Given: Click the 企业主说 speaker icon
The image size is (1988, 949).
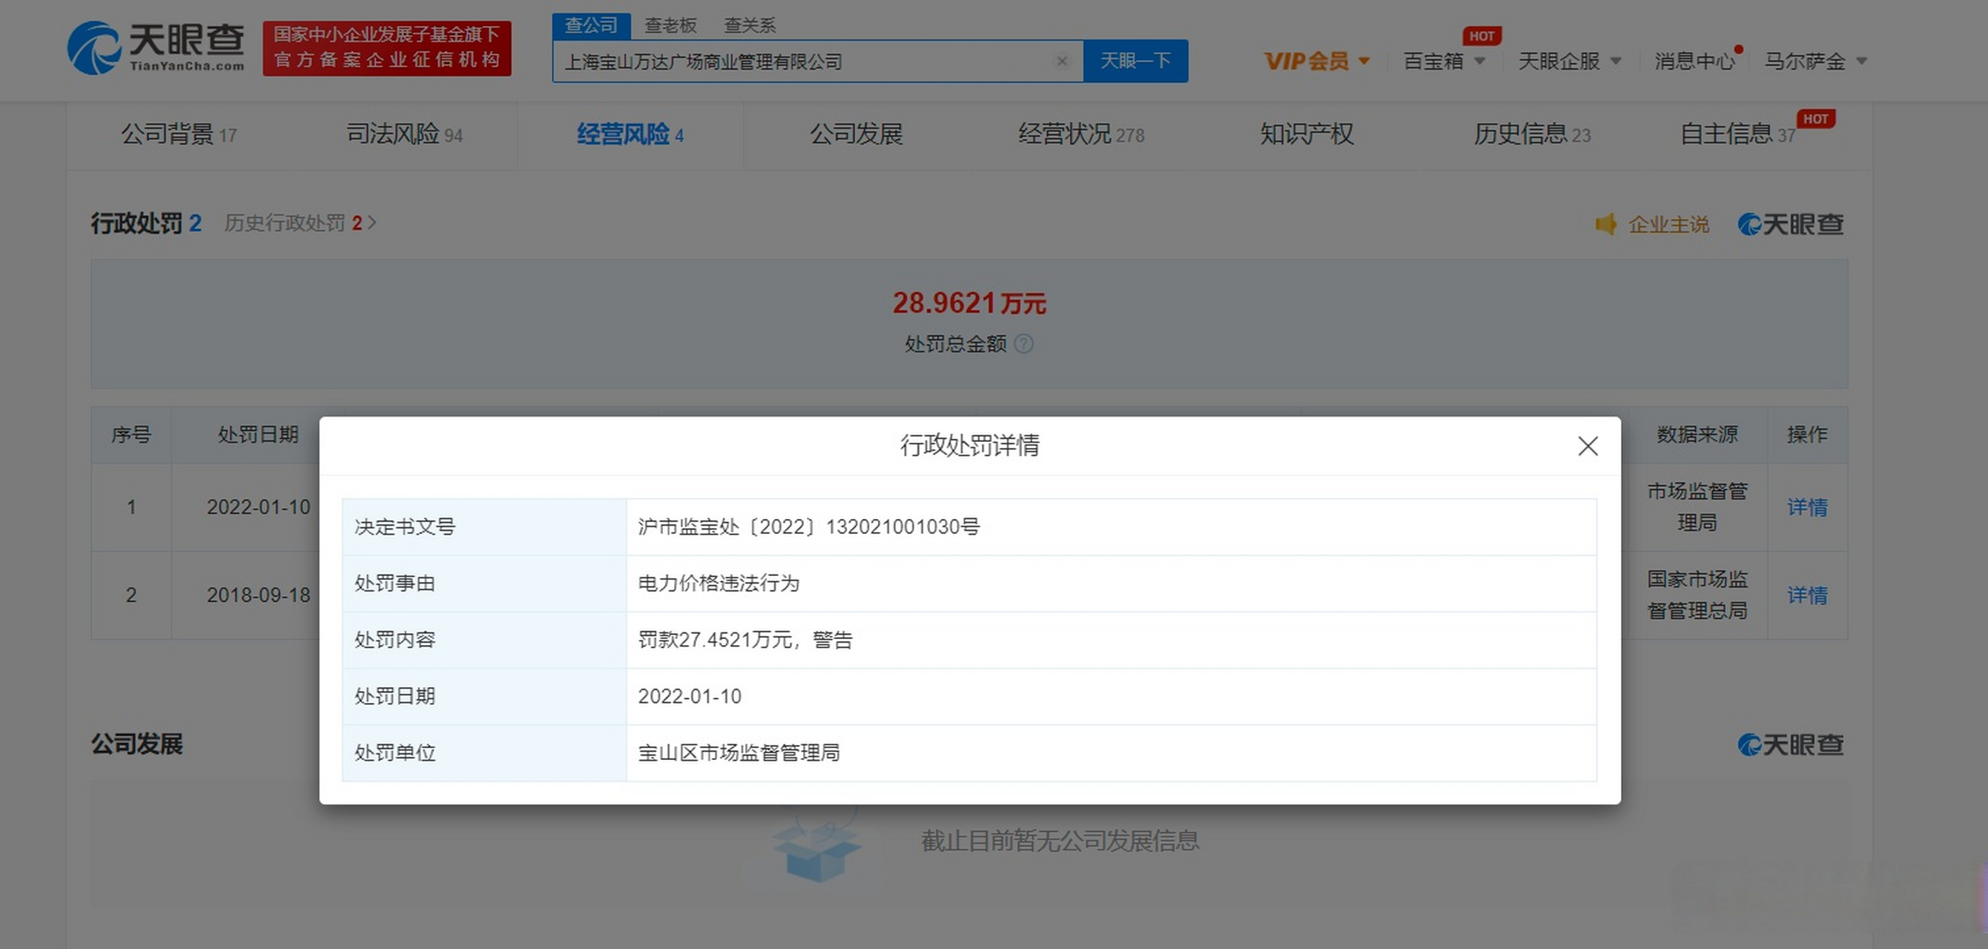Looking at the screenshot, I should pos(1606,224).
